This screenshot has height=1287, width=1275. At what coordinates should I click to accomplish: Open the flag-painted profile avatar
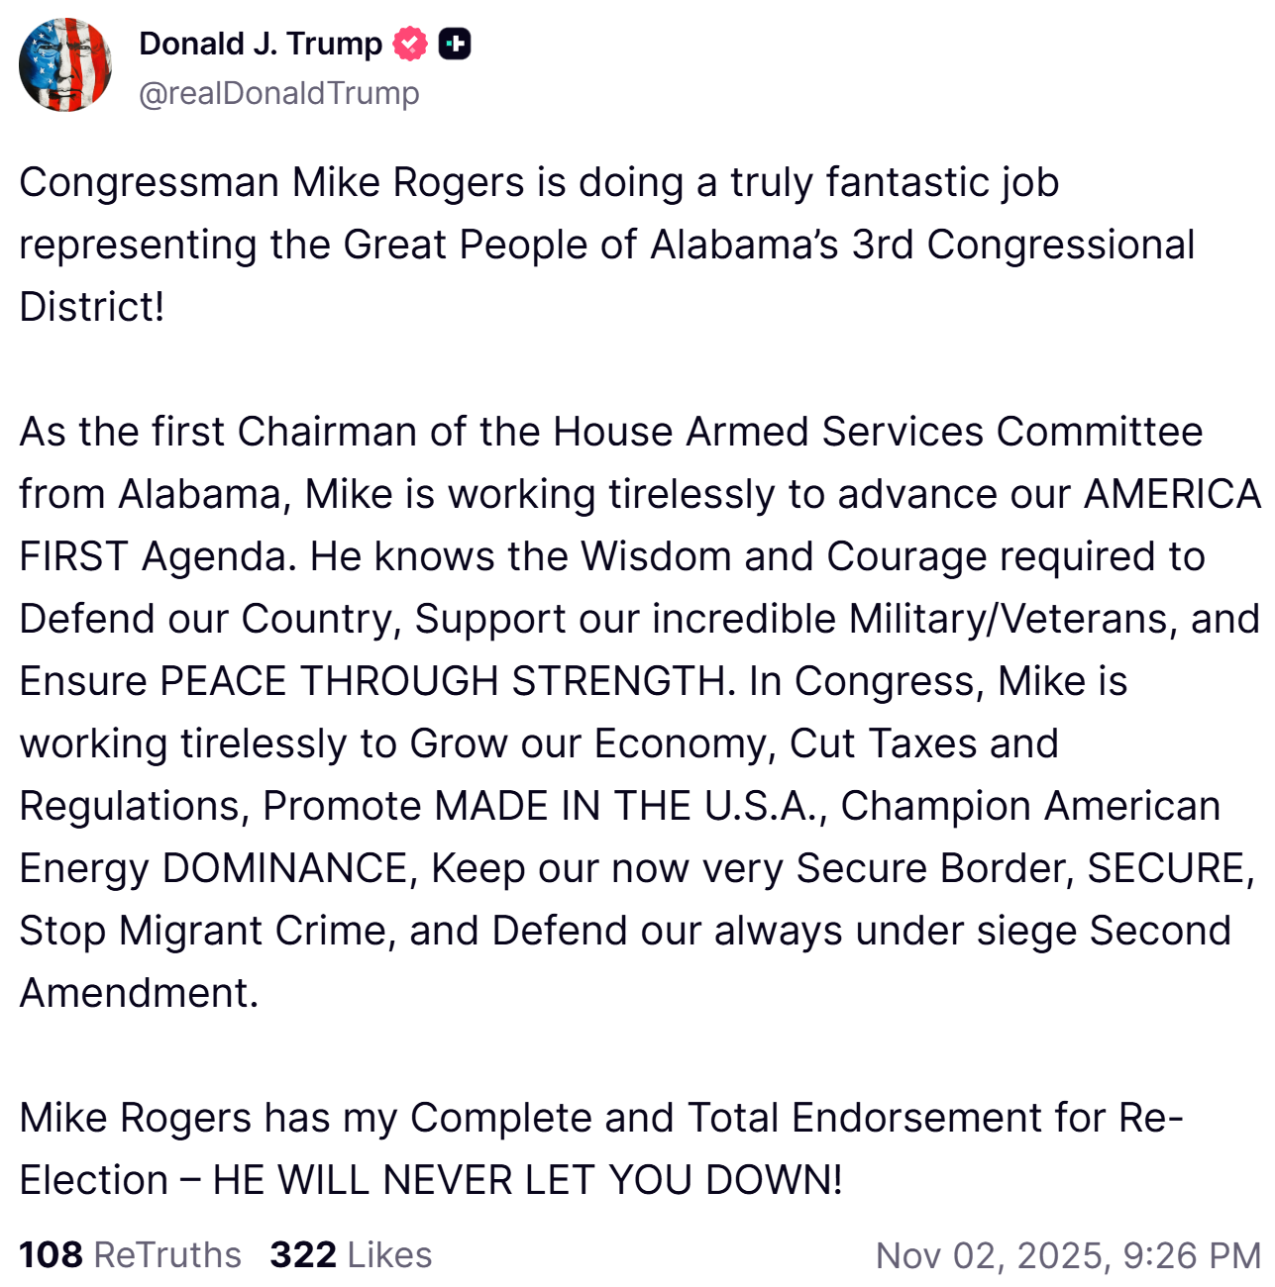pos(65,65)
